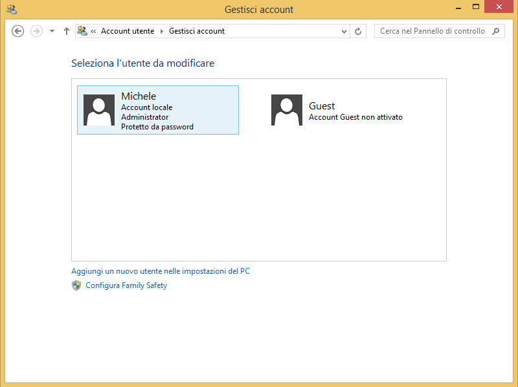Open Aggiungi un nuovo utente link
The image size is (518, 387).
(160, 271)
